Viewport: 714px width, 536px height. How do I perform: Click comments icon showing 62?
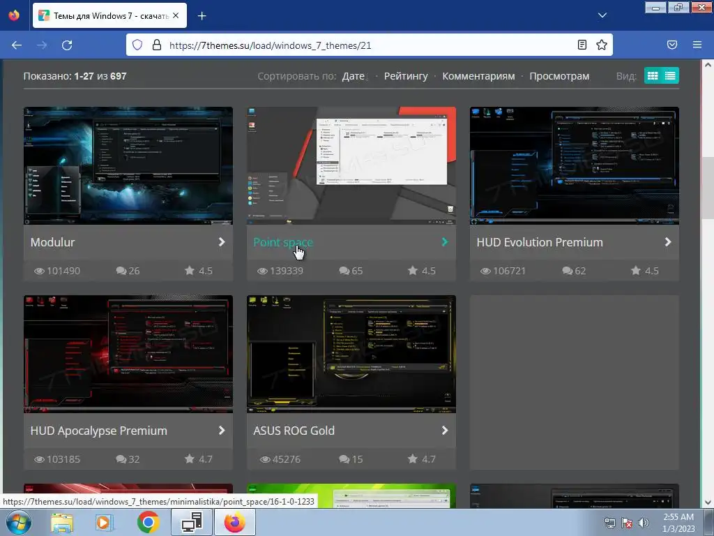(x=568, y=271)
